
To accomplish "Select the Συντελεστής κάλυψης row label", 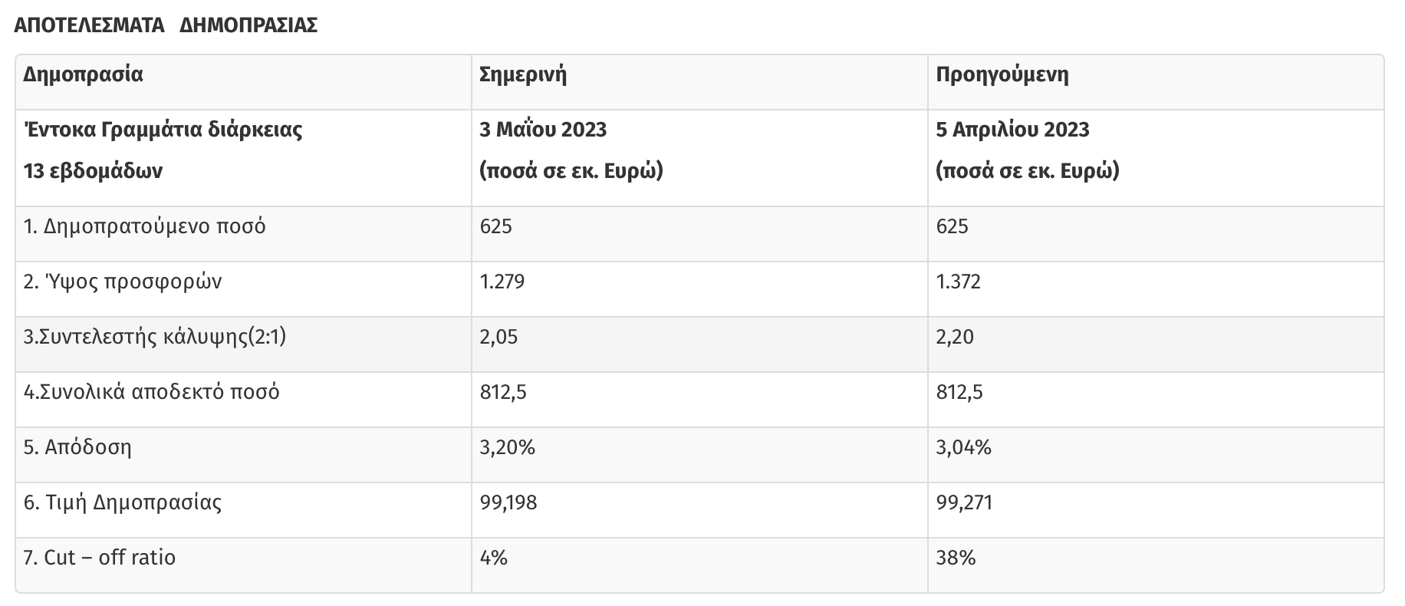I will [x=155, y=338].
